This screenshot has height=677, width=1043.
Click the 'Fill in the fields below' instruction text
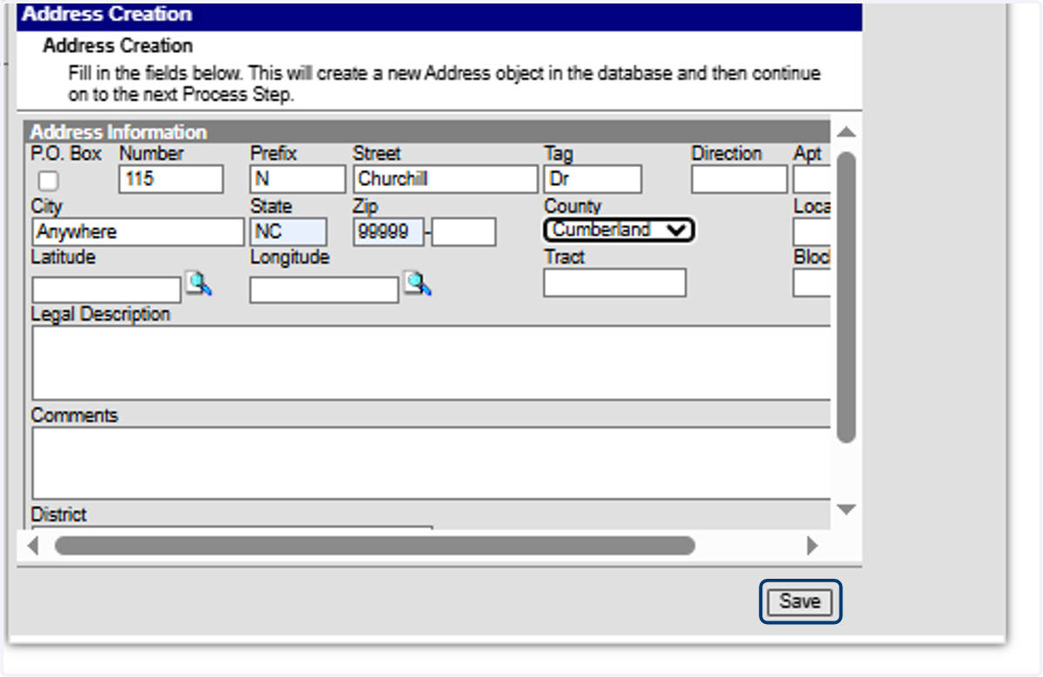click(444, 84)
